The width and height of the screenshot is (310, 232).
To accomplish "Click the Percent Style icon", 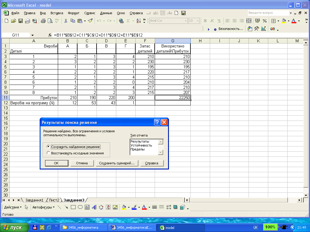I will coord(265,21).
